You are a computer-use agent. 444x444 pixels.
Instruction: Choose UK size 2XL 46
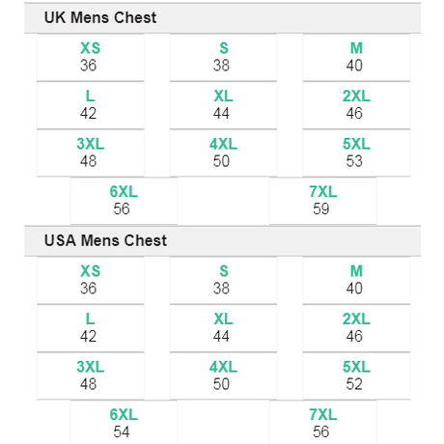356,105
